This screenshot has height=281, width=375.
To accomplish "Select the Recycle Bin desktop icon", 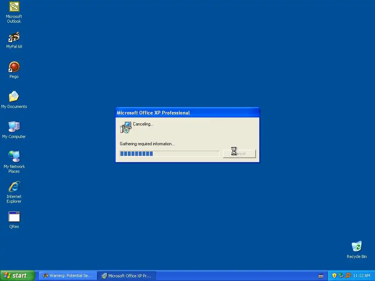I will 357,250.
